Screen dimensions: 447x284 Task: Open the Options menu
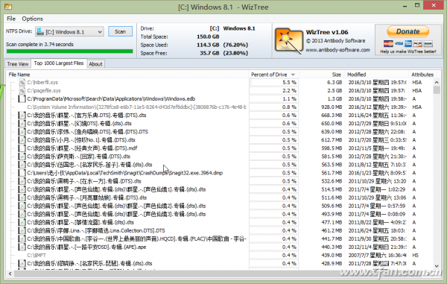pyautogui.click(x=32, y=19)
